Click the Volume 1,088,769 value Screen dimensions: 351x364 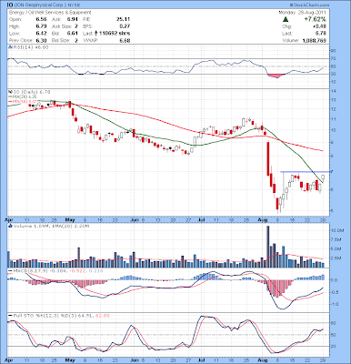pyautogui.click(x=314, y=40)
